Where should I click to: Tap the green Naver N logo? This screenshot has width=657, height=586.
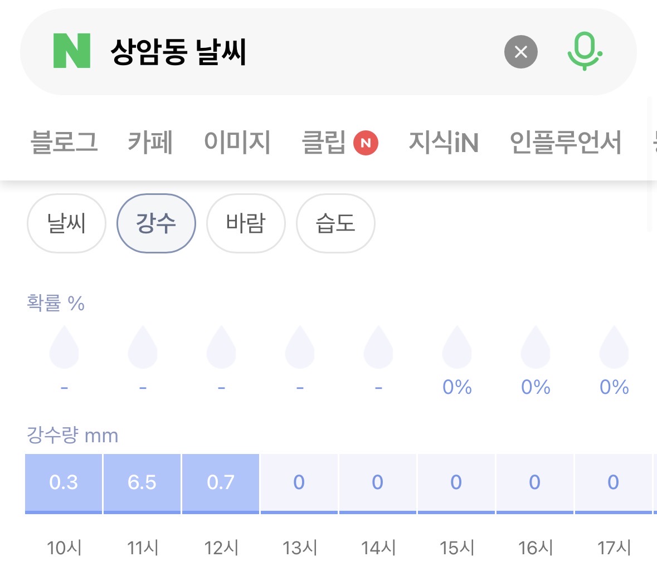pyautogui.click(x=71, y=51)
